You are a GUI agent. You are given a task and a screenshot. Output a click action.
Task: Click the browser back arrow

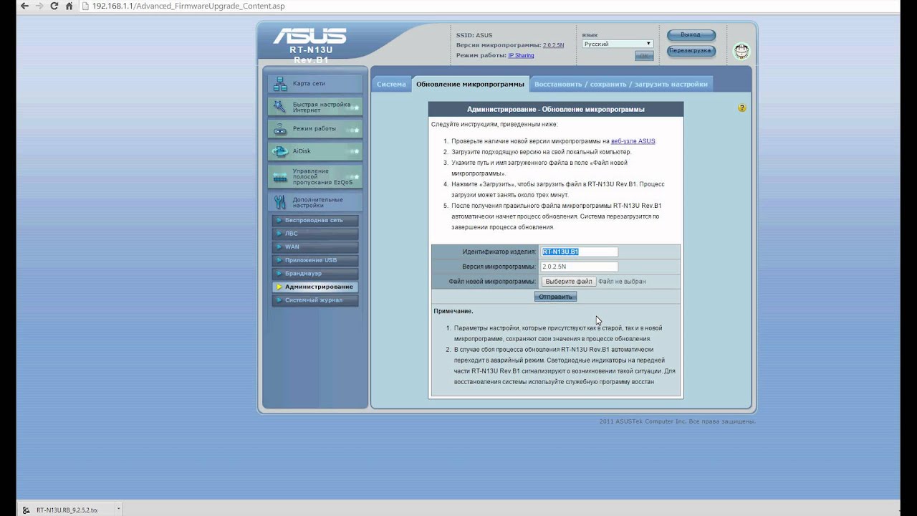click(x=24, y=6)
